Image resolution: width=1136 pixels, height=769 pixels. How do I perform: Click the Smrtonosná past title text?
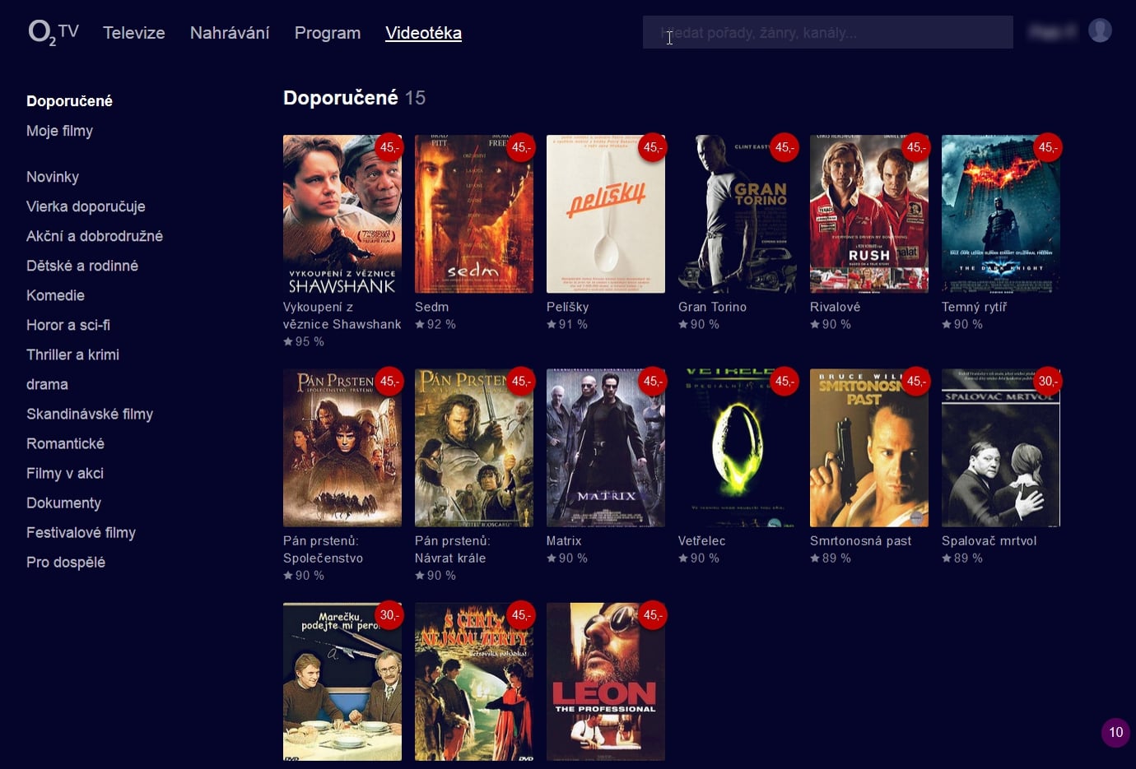click(860, 540)
